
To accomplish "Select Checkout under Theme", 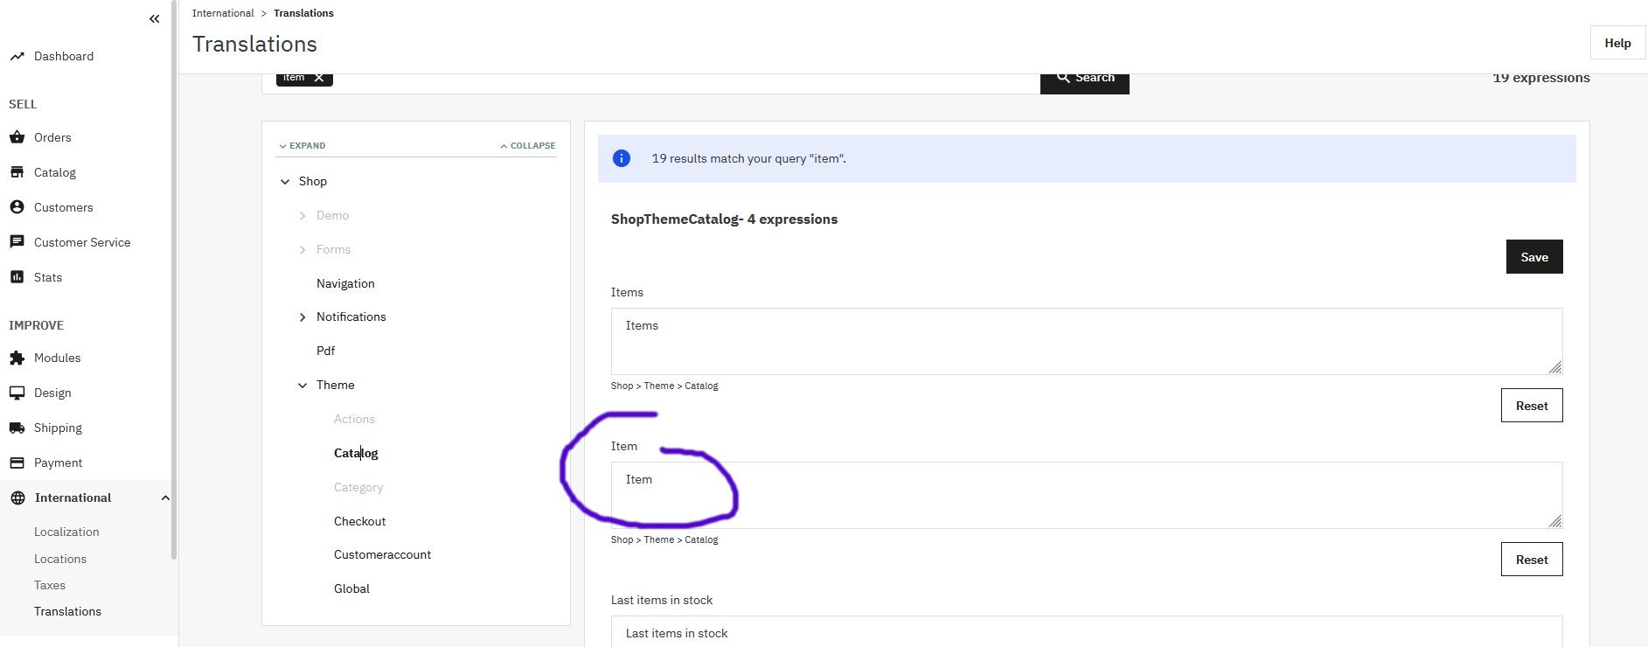I will point(359,521).
